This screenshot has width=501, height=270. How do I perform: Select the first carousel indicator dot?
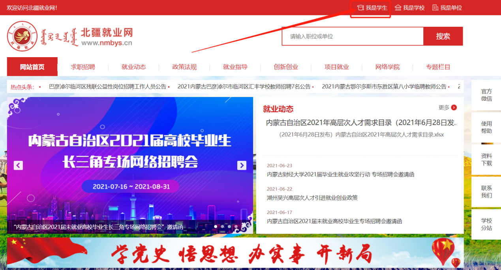[x=216, y=227]
